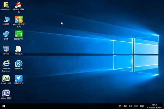Select the 此电脑 (This PC) icon
The image size is (164, 109).
(x=6, y=19)
